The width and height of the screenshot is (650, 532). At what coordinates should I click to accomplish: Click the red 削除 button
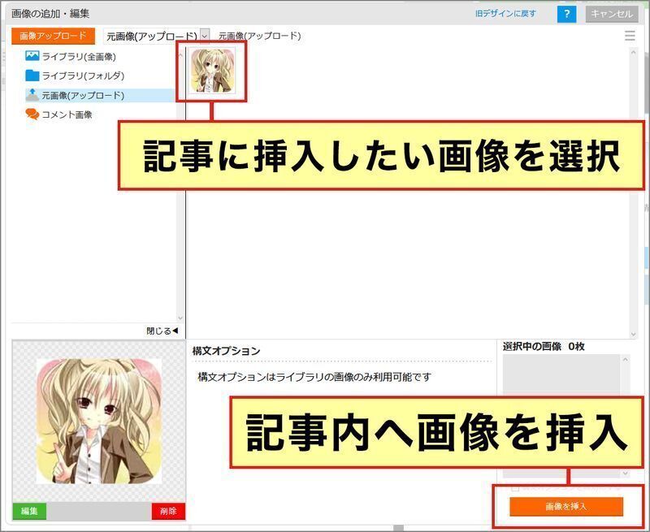pyautogui.click(x=168, y=511)
